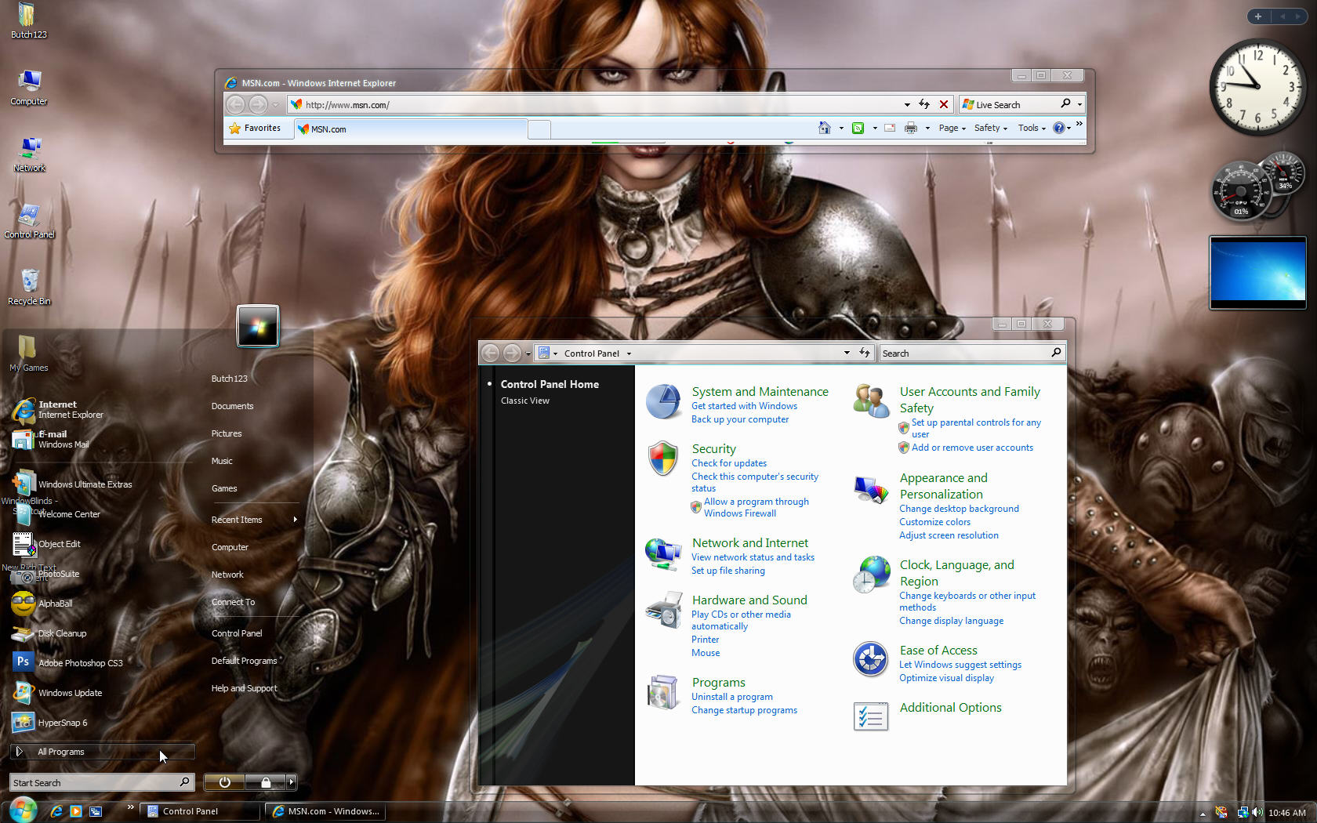Click the Additional Options checklist icon
The image size is (1317, 823).
tap(871, 716)
